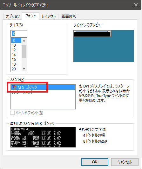Viewport: 142px width, 169px height.
Task: Choose font size 12
Action: pyautogui.click(x=16, y=50)
